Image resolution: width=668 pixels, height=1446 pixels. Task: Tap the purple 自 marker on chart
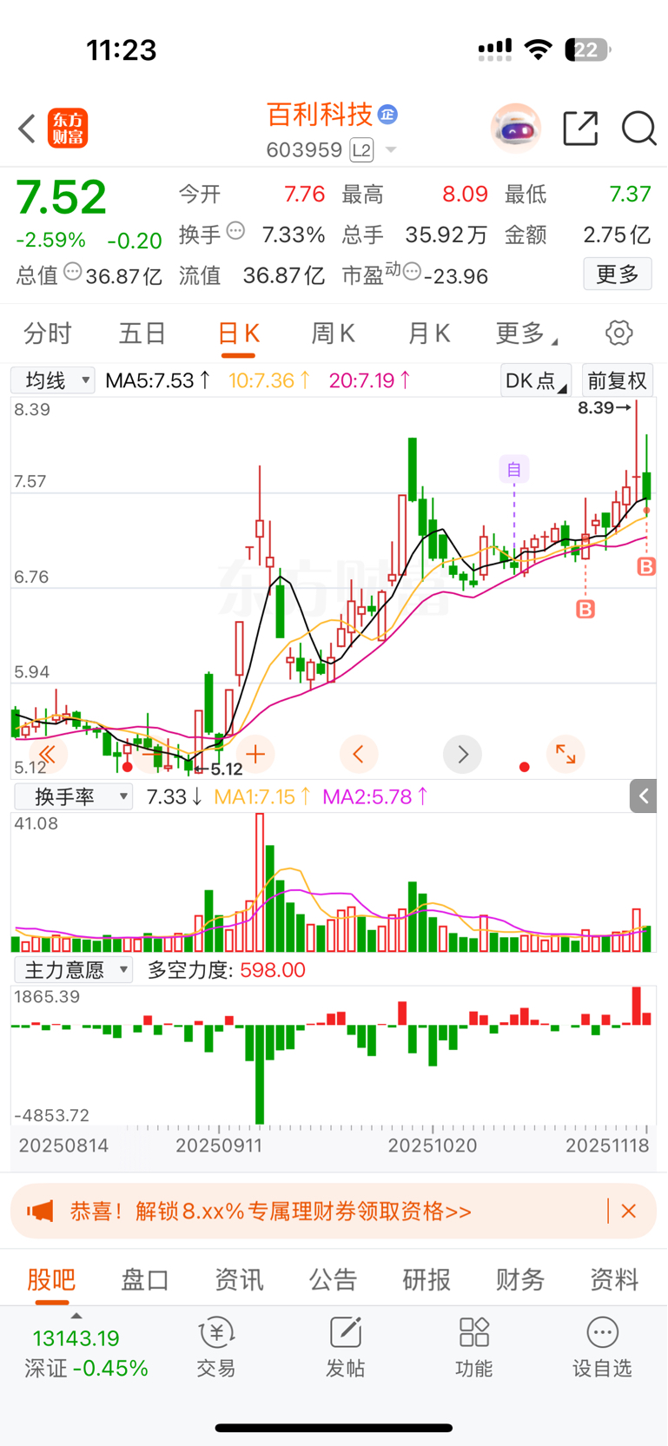(x=514, y=469)
